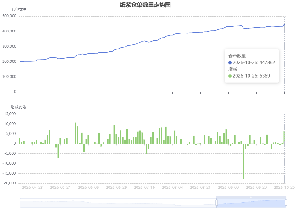The height and width of the screenshot is (208, 296).
Task: Click the x-axis date label 2026-06-09
Action: [88, 188]
